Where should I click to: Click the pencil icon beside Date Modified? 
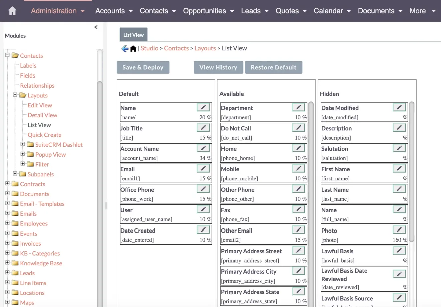point(399,107)
